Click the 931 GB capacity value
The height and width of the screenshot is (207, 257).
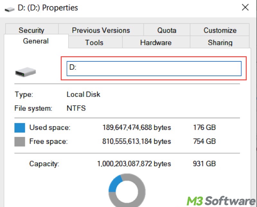(x=204, y=164)
